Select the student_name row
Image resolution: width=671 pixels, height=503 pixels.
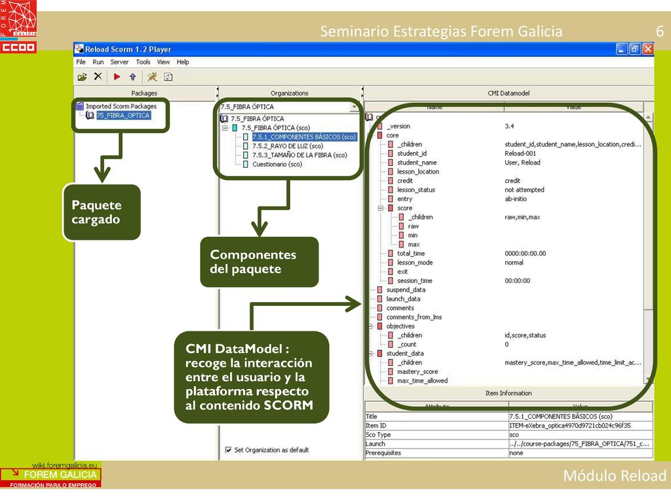point(417,162)
